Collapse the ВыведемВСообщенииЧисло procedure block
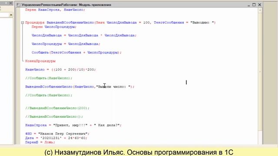 pos(23,23)
